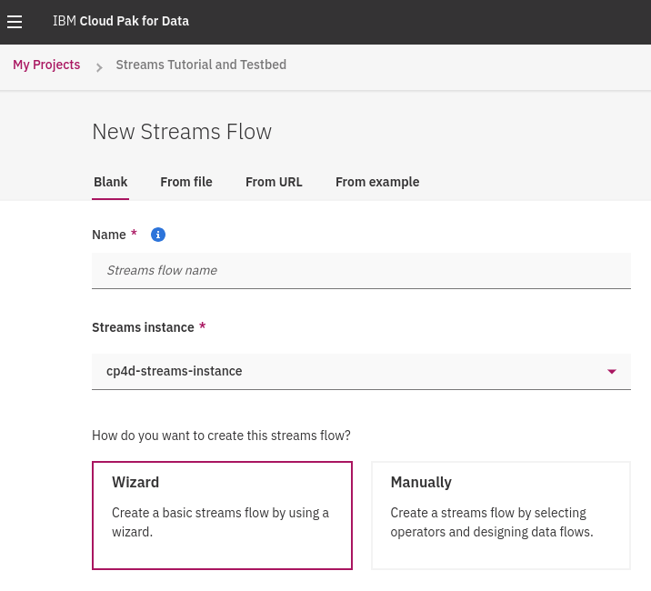Click the breadcrumb chevron after My Projects
The height and width of the screenshot is (591, 651).
click(x=99, y=67)
